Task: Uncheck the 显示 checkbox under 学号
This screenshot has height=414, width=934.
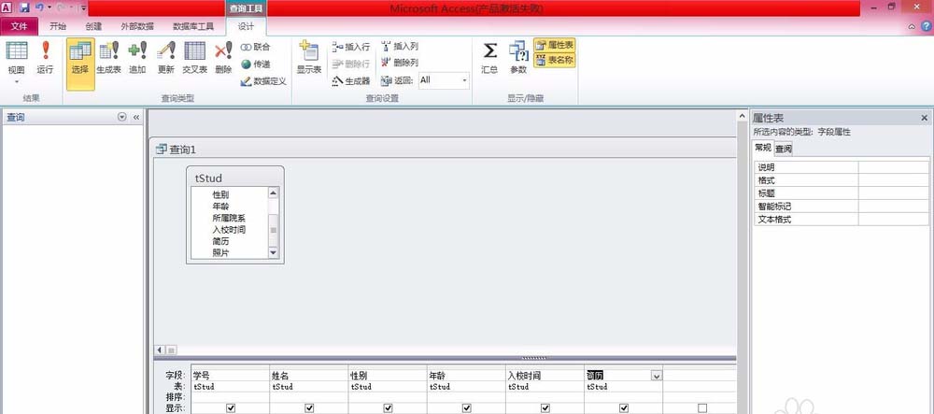Action: (x=231, y=408)
